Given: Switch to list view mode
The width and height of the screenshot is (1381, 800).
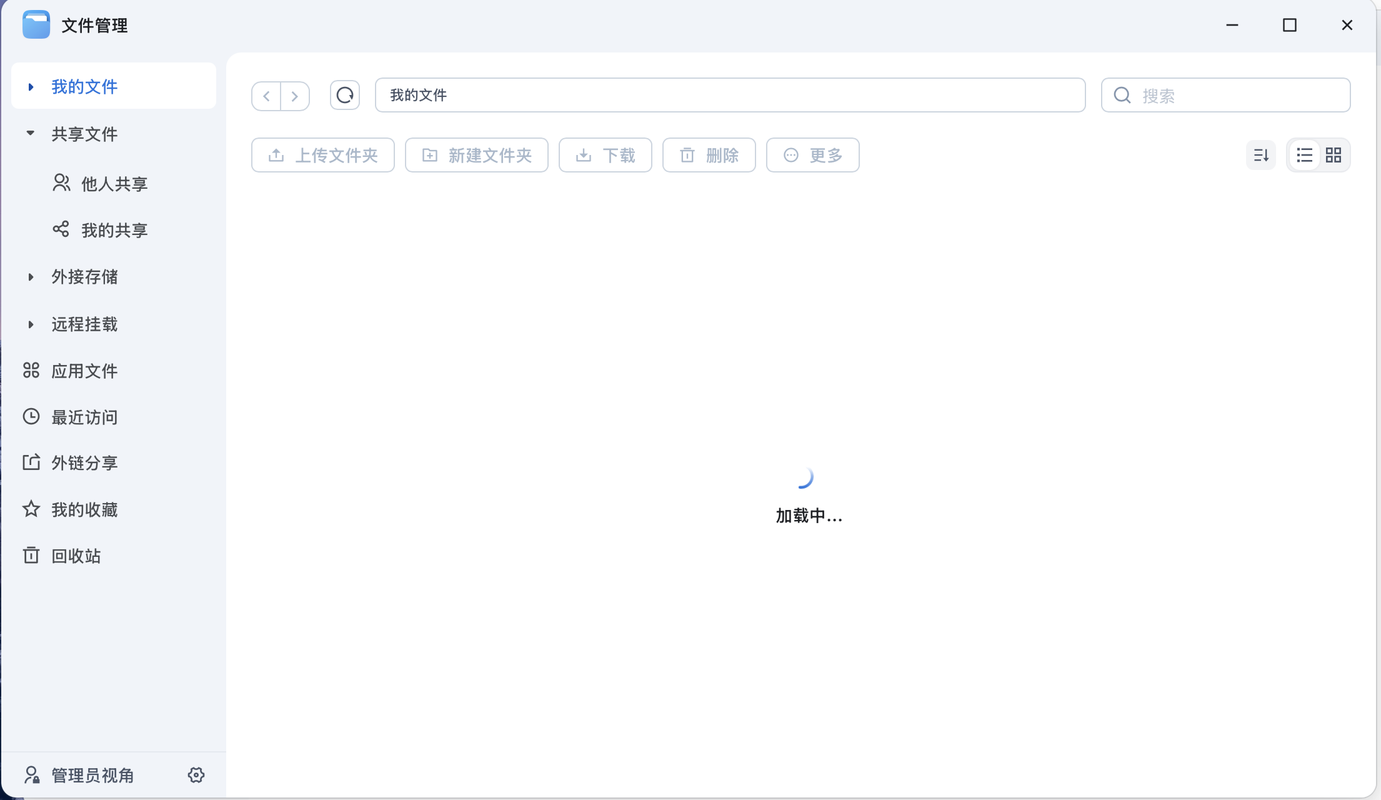Looking at the screenshot, I should [x=1304, y=155].
